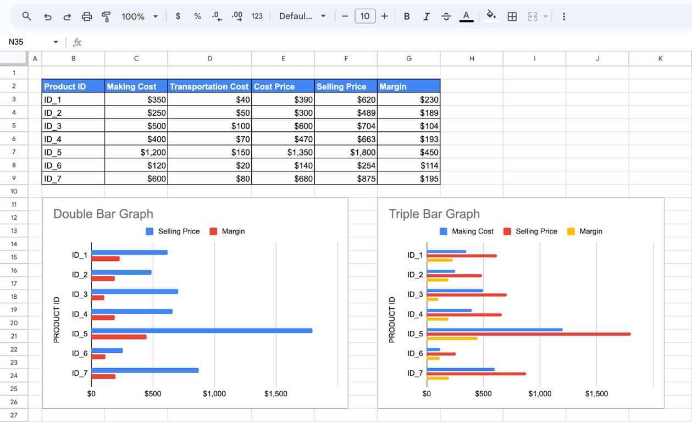Viewport: 692px width, 422px height.
Task: Undo the last action
Action: click(x=47, y=16)
